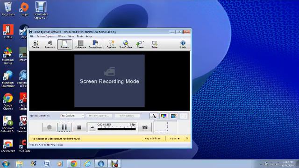Select the Google Chrome desktop icon
The height and width of the screenshot is (168, 299).
(8, 102)
